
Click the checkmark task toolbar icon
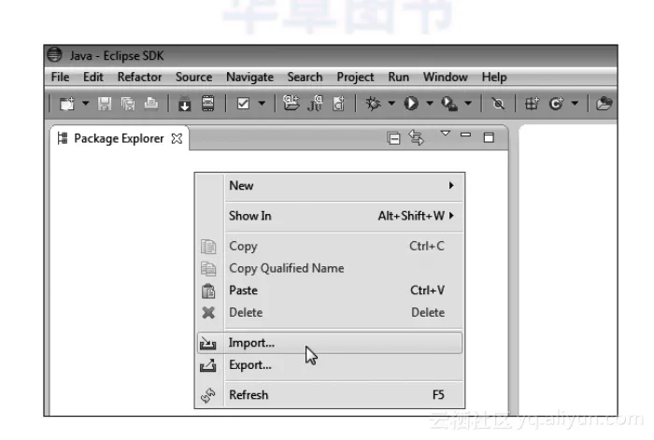[243, 103]
